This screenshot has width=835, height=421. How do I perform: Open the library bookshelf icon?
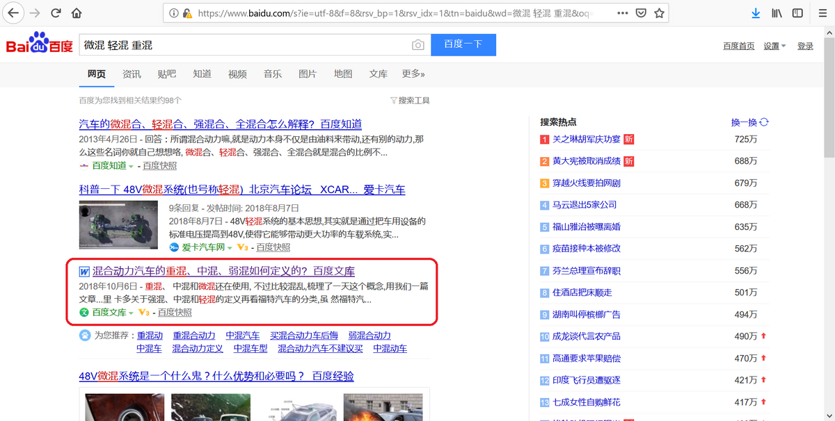pyautogui.click(x=777, y=13)
